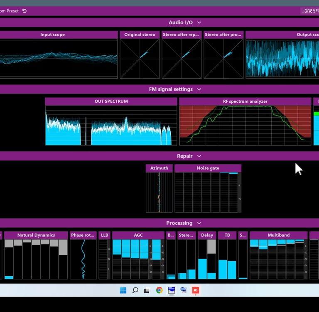Click the Multiband meter header

click(278, 235)
